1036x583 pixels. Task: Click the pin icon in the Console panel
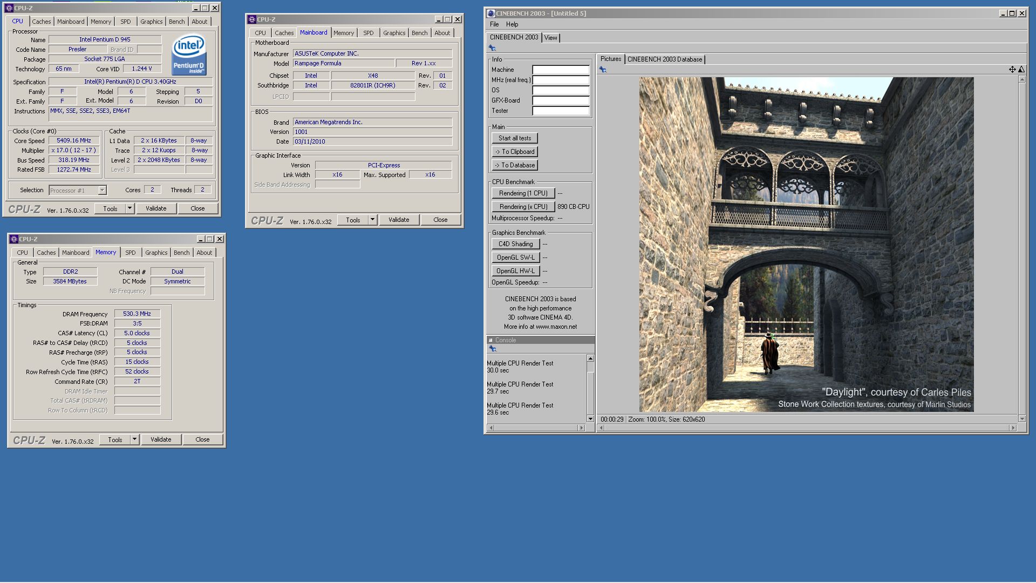click(492, 349)
